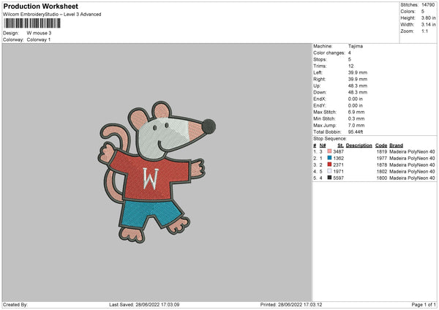
Task: Click the Height value '3.80 in'
Action: 428,18
